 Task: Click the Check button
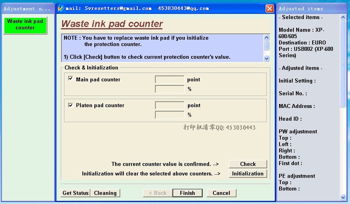click(x=248, y=164)
